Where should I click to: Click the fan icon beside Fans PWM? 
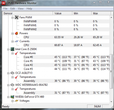17,17
